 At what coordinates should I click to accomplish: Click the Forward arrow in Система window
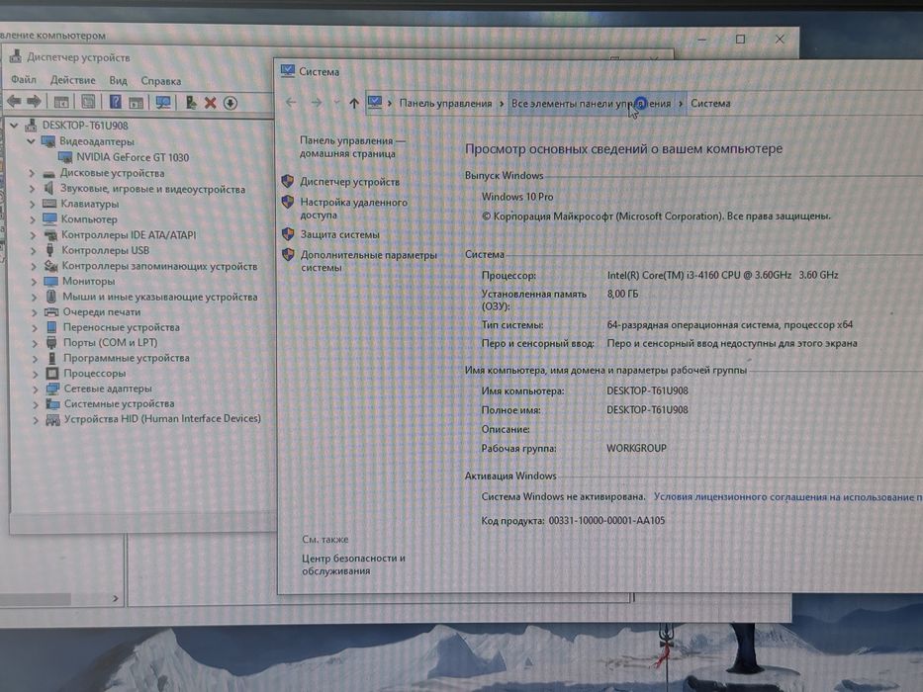point(317,103)
